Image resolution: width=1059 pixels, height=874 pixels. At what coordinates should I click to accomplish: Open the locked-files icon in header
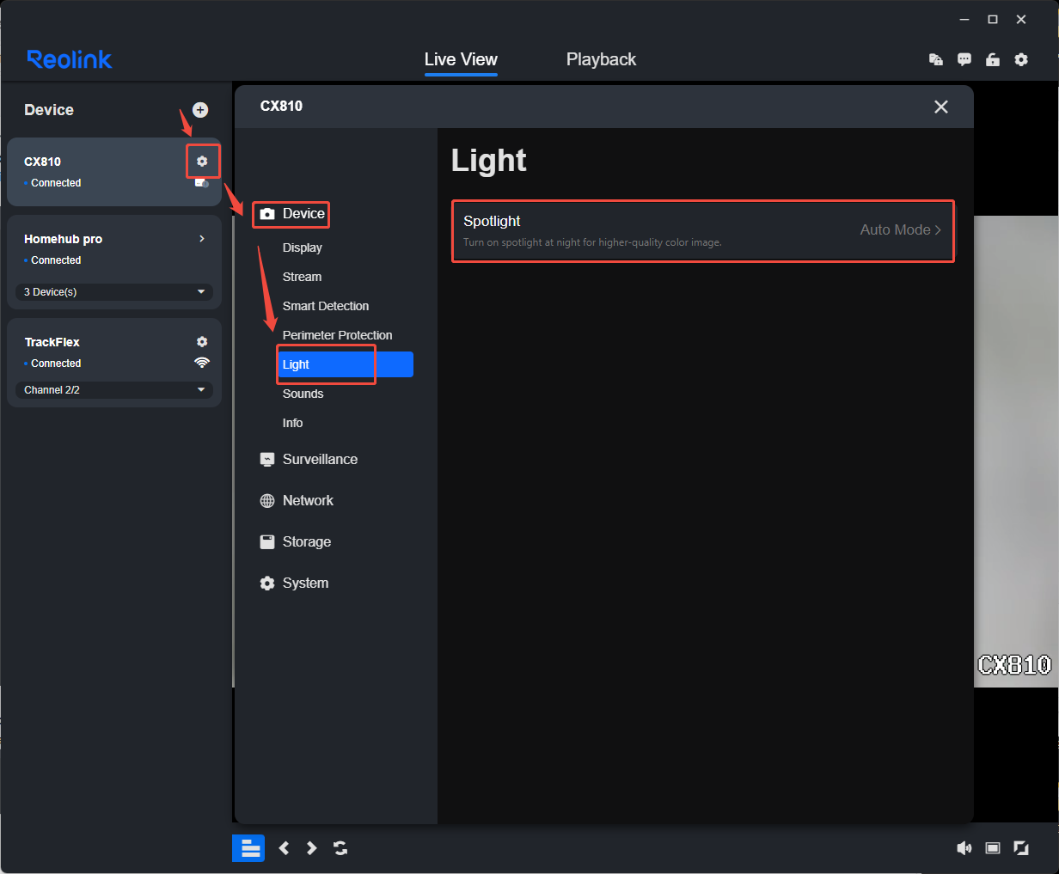point(936,59)
